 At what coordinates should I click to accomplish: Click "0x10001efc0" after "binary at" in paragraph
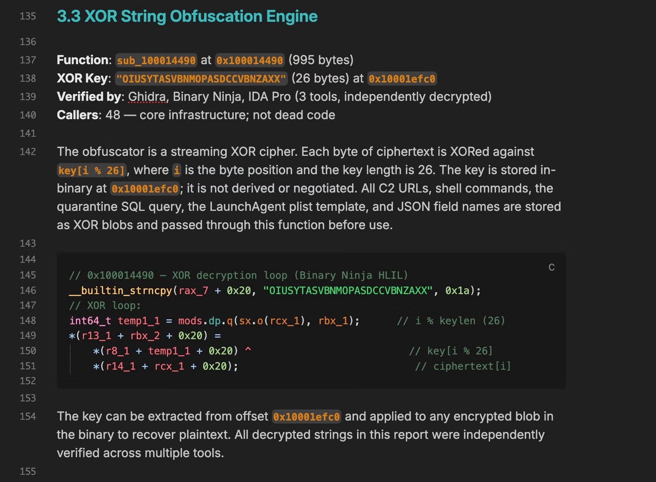click(145, 189)
